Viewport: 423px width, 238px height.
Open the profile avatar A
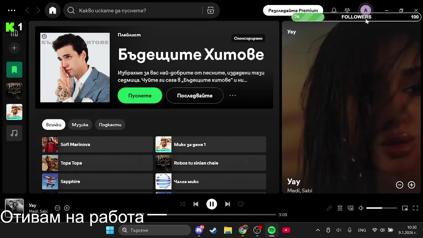tap(365, 10)
